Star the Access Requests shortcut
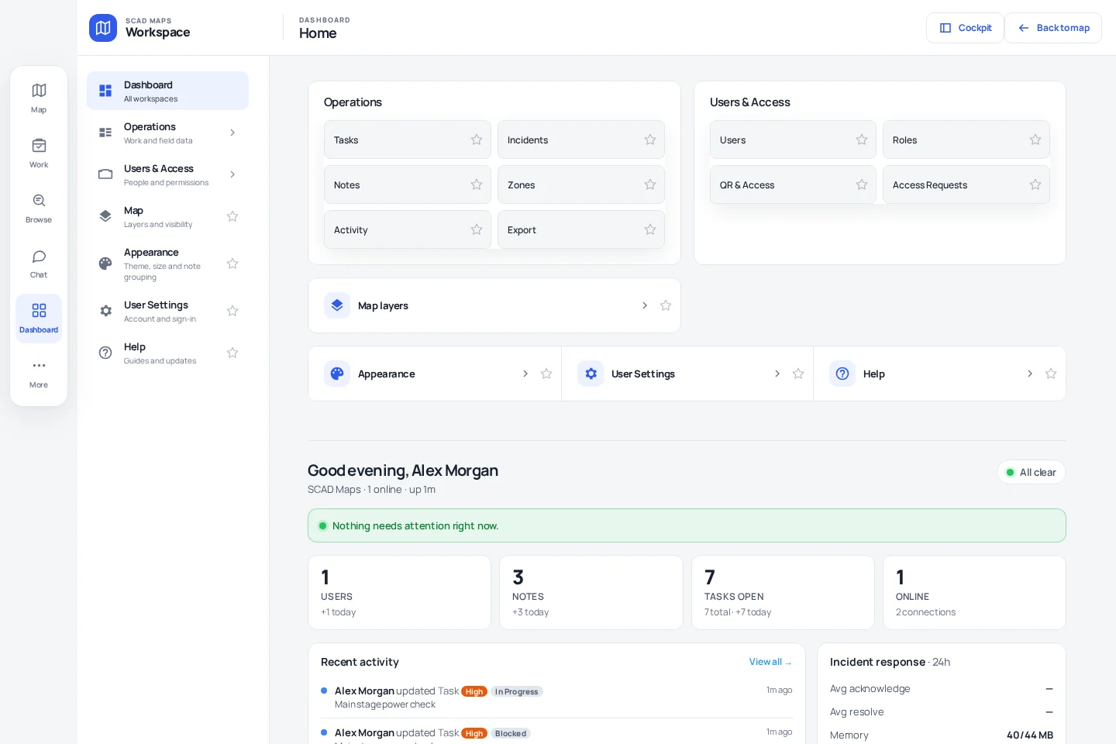Image resolution: width=1116 pixels, height=744 pixels. click(x=1035, y=184)
